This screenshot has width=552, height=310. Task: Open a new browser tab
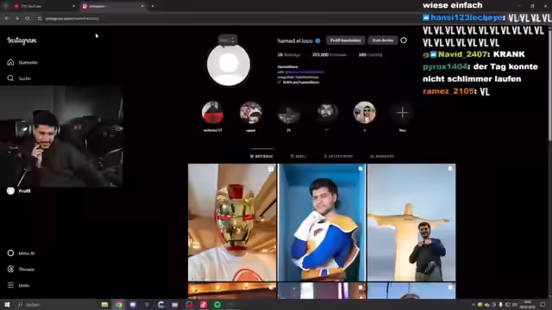point(153,6)
